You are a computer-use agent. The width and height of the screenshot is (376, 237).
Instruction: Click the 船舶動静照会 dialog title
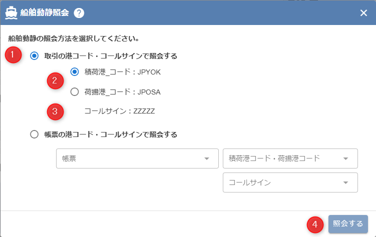point(45,13)
